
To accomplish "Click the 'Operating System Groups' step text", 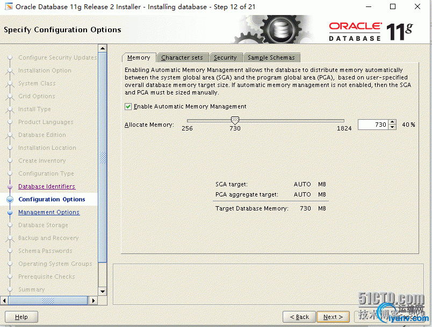I will [x=55, y=264].
